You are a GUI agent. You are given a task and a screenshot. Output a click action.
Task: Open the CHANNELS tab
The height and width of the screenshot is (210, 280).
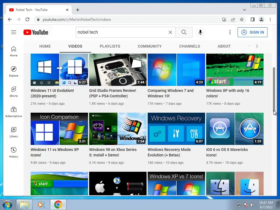pos(190,46)
